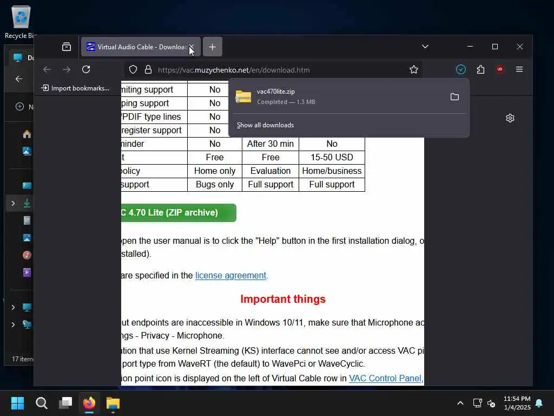Open Documents folder in Explorer sidebar
Image resolution: width=554 pixels, height=416 pixels.
(x=27, y=220)
